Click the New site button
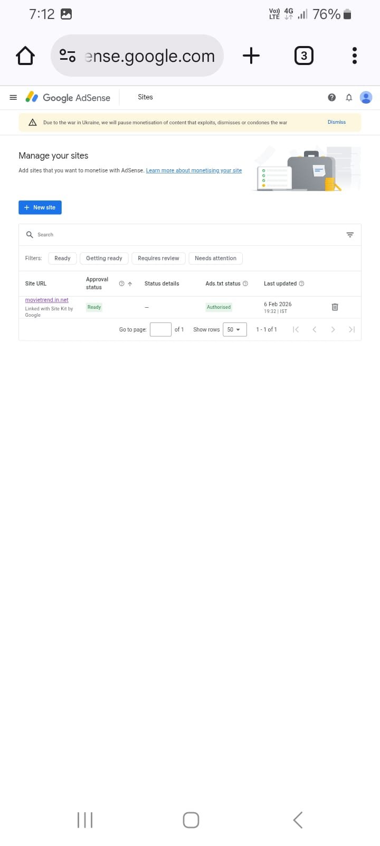Viewport: 380px width, 846px height. click(40, 207)
